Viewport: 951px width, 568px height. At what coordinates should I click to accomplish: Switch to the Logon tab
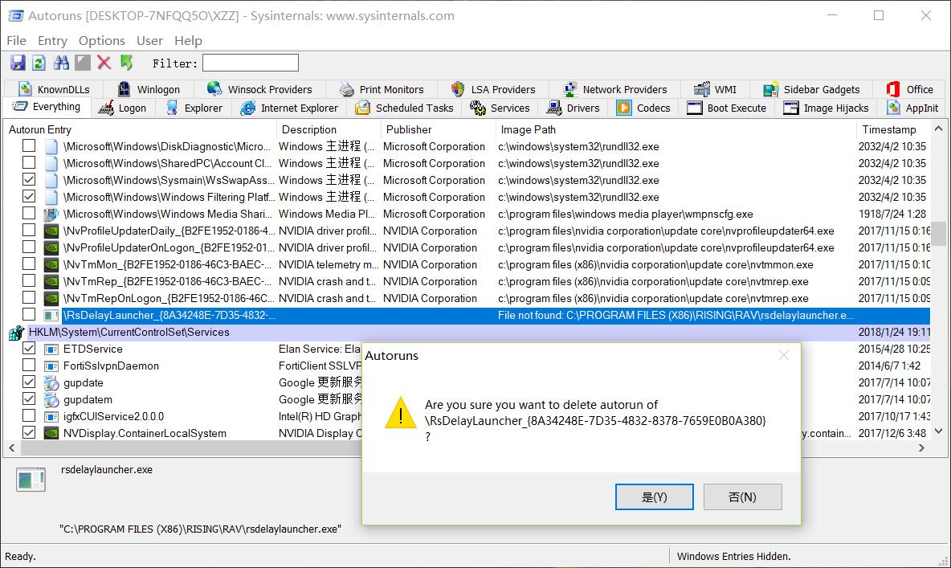click(x=123, y=108)
